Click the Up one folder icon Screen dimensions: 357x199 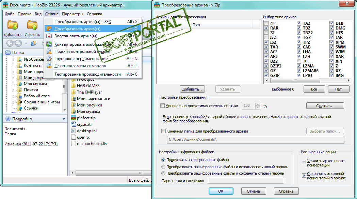pos(34,43)
